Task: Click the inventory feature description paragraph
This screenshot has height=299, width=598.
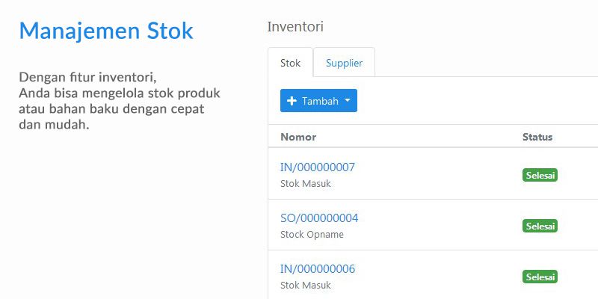Action: click(x=120, y=101)
